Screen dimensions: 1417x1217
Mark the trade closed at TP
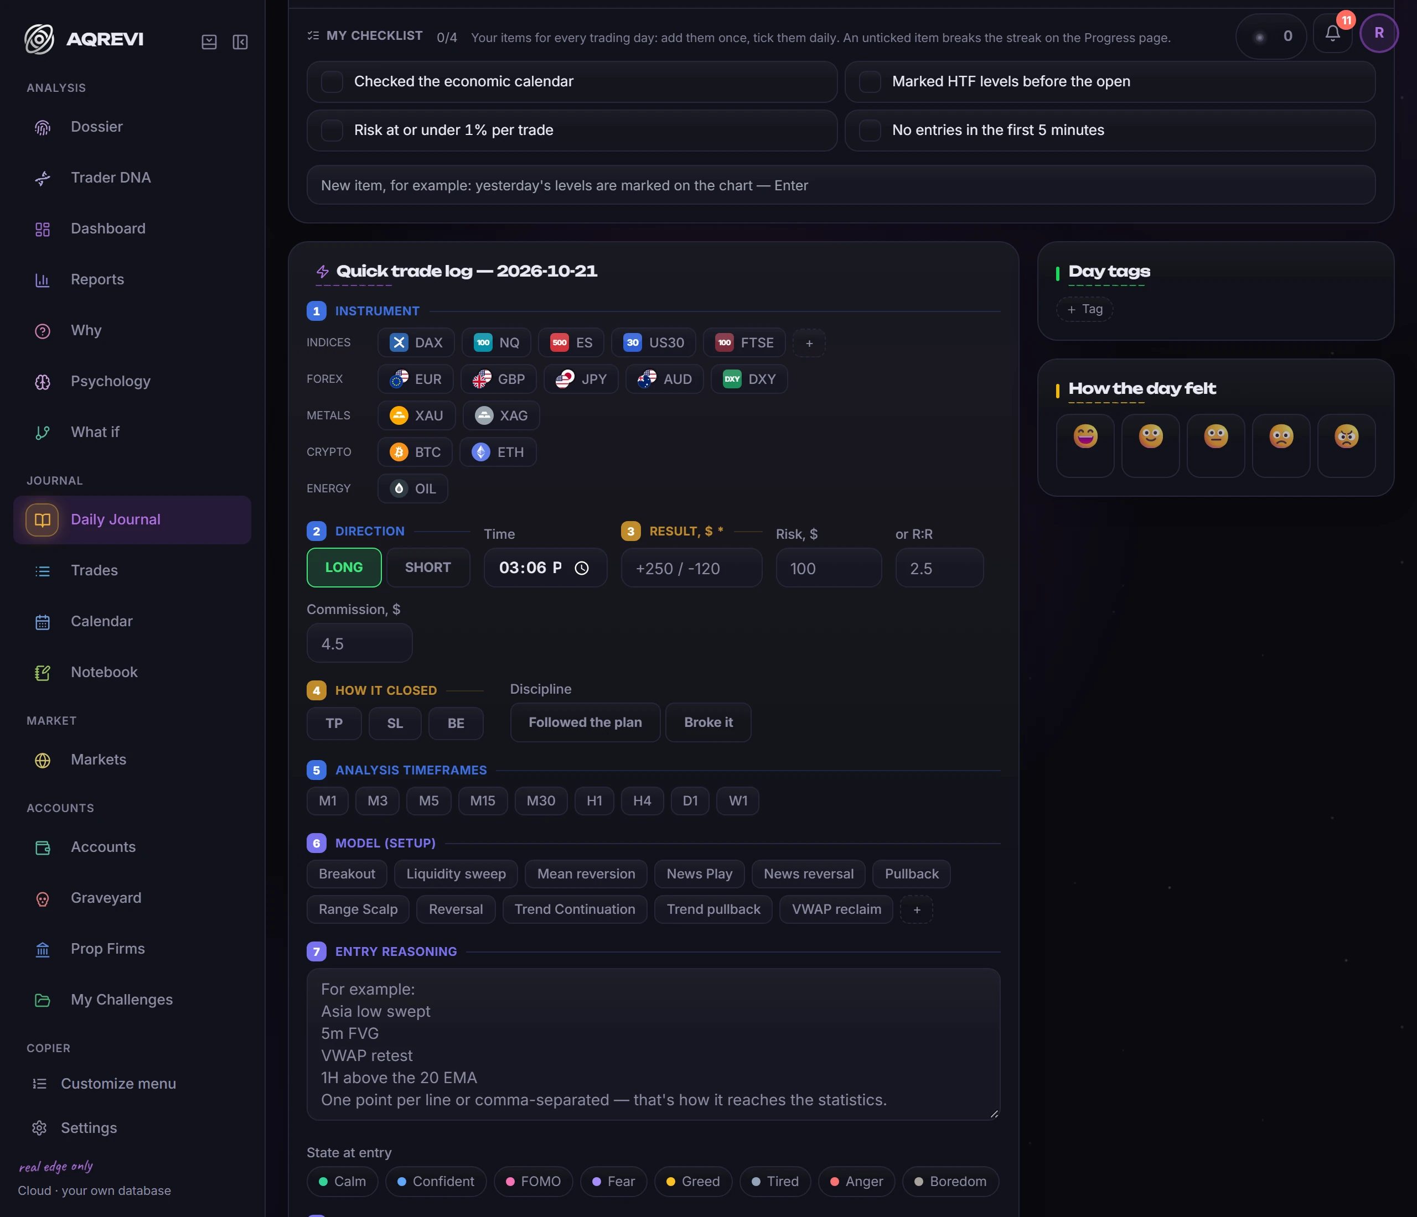334,724
